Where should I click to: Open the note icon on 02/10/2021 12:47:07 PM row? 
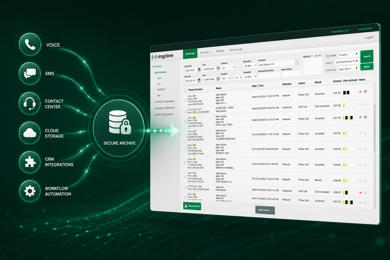pyautogui.click(x=365, y=92)
